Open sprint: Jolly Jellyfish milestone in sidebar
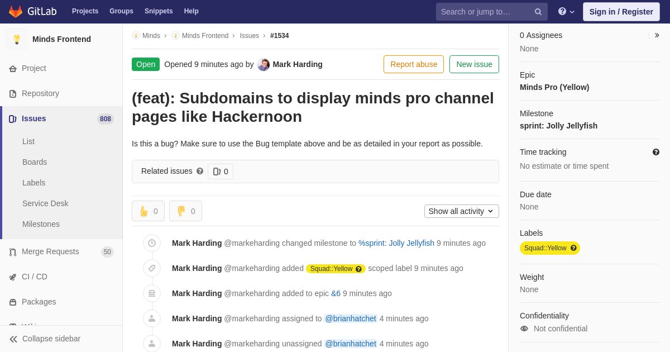 (x=558, y=126)
